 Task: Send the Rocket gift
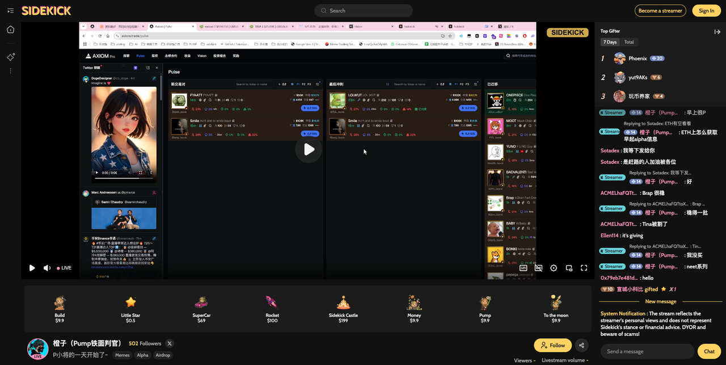pyautogui.click(x=272, y=309)
